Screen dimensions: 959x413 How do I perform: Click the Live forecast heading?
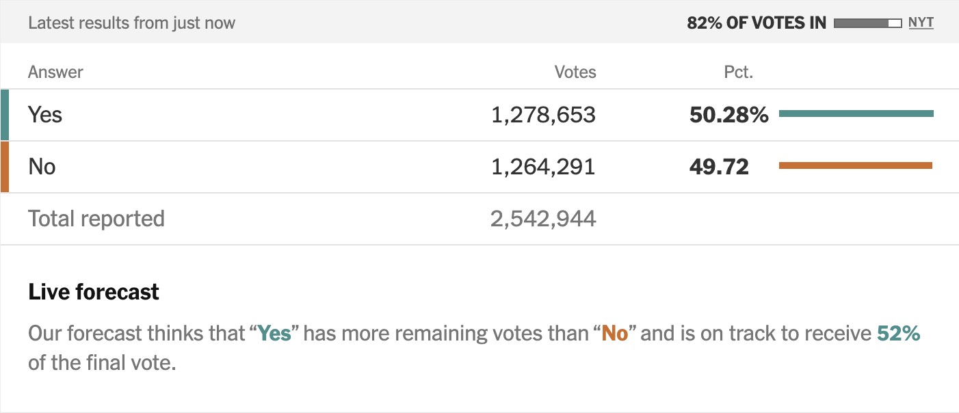point(94,292)
